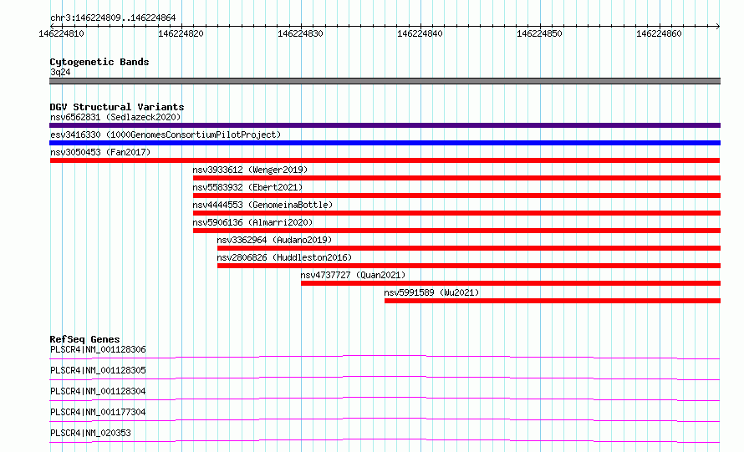The image size is (744, 452).
Task: Select the RefSeq Genes track title
Action: (84, 339)
